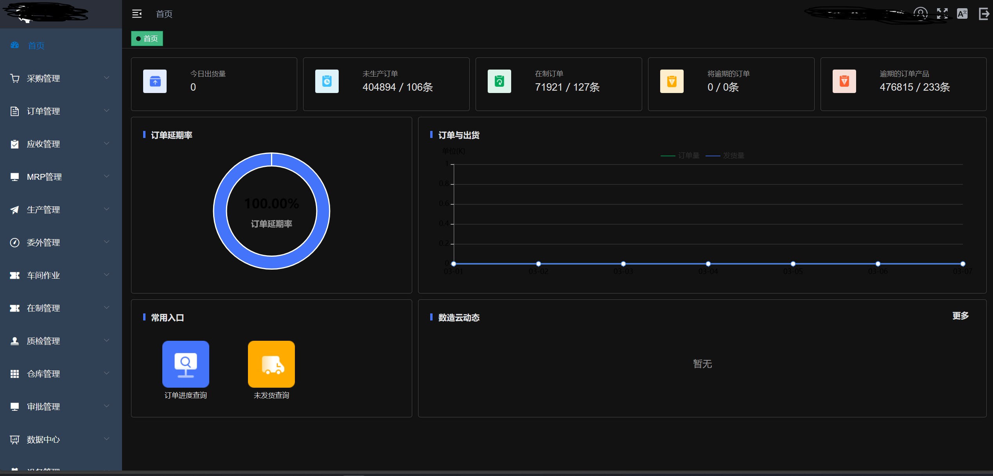Image resolution: width=993 pixels, height=476 pixels.
Task: Click the monitor icon for MRP管理
Action: point(14,177)
